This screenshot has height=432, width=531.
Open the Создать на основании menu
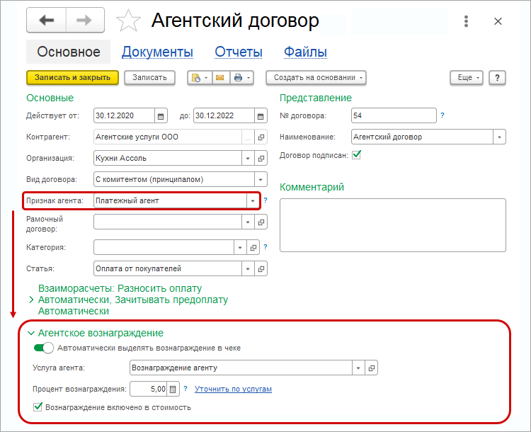click(316, 78)
